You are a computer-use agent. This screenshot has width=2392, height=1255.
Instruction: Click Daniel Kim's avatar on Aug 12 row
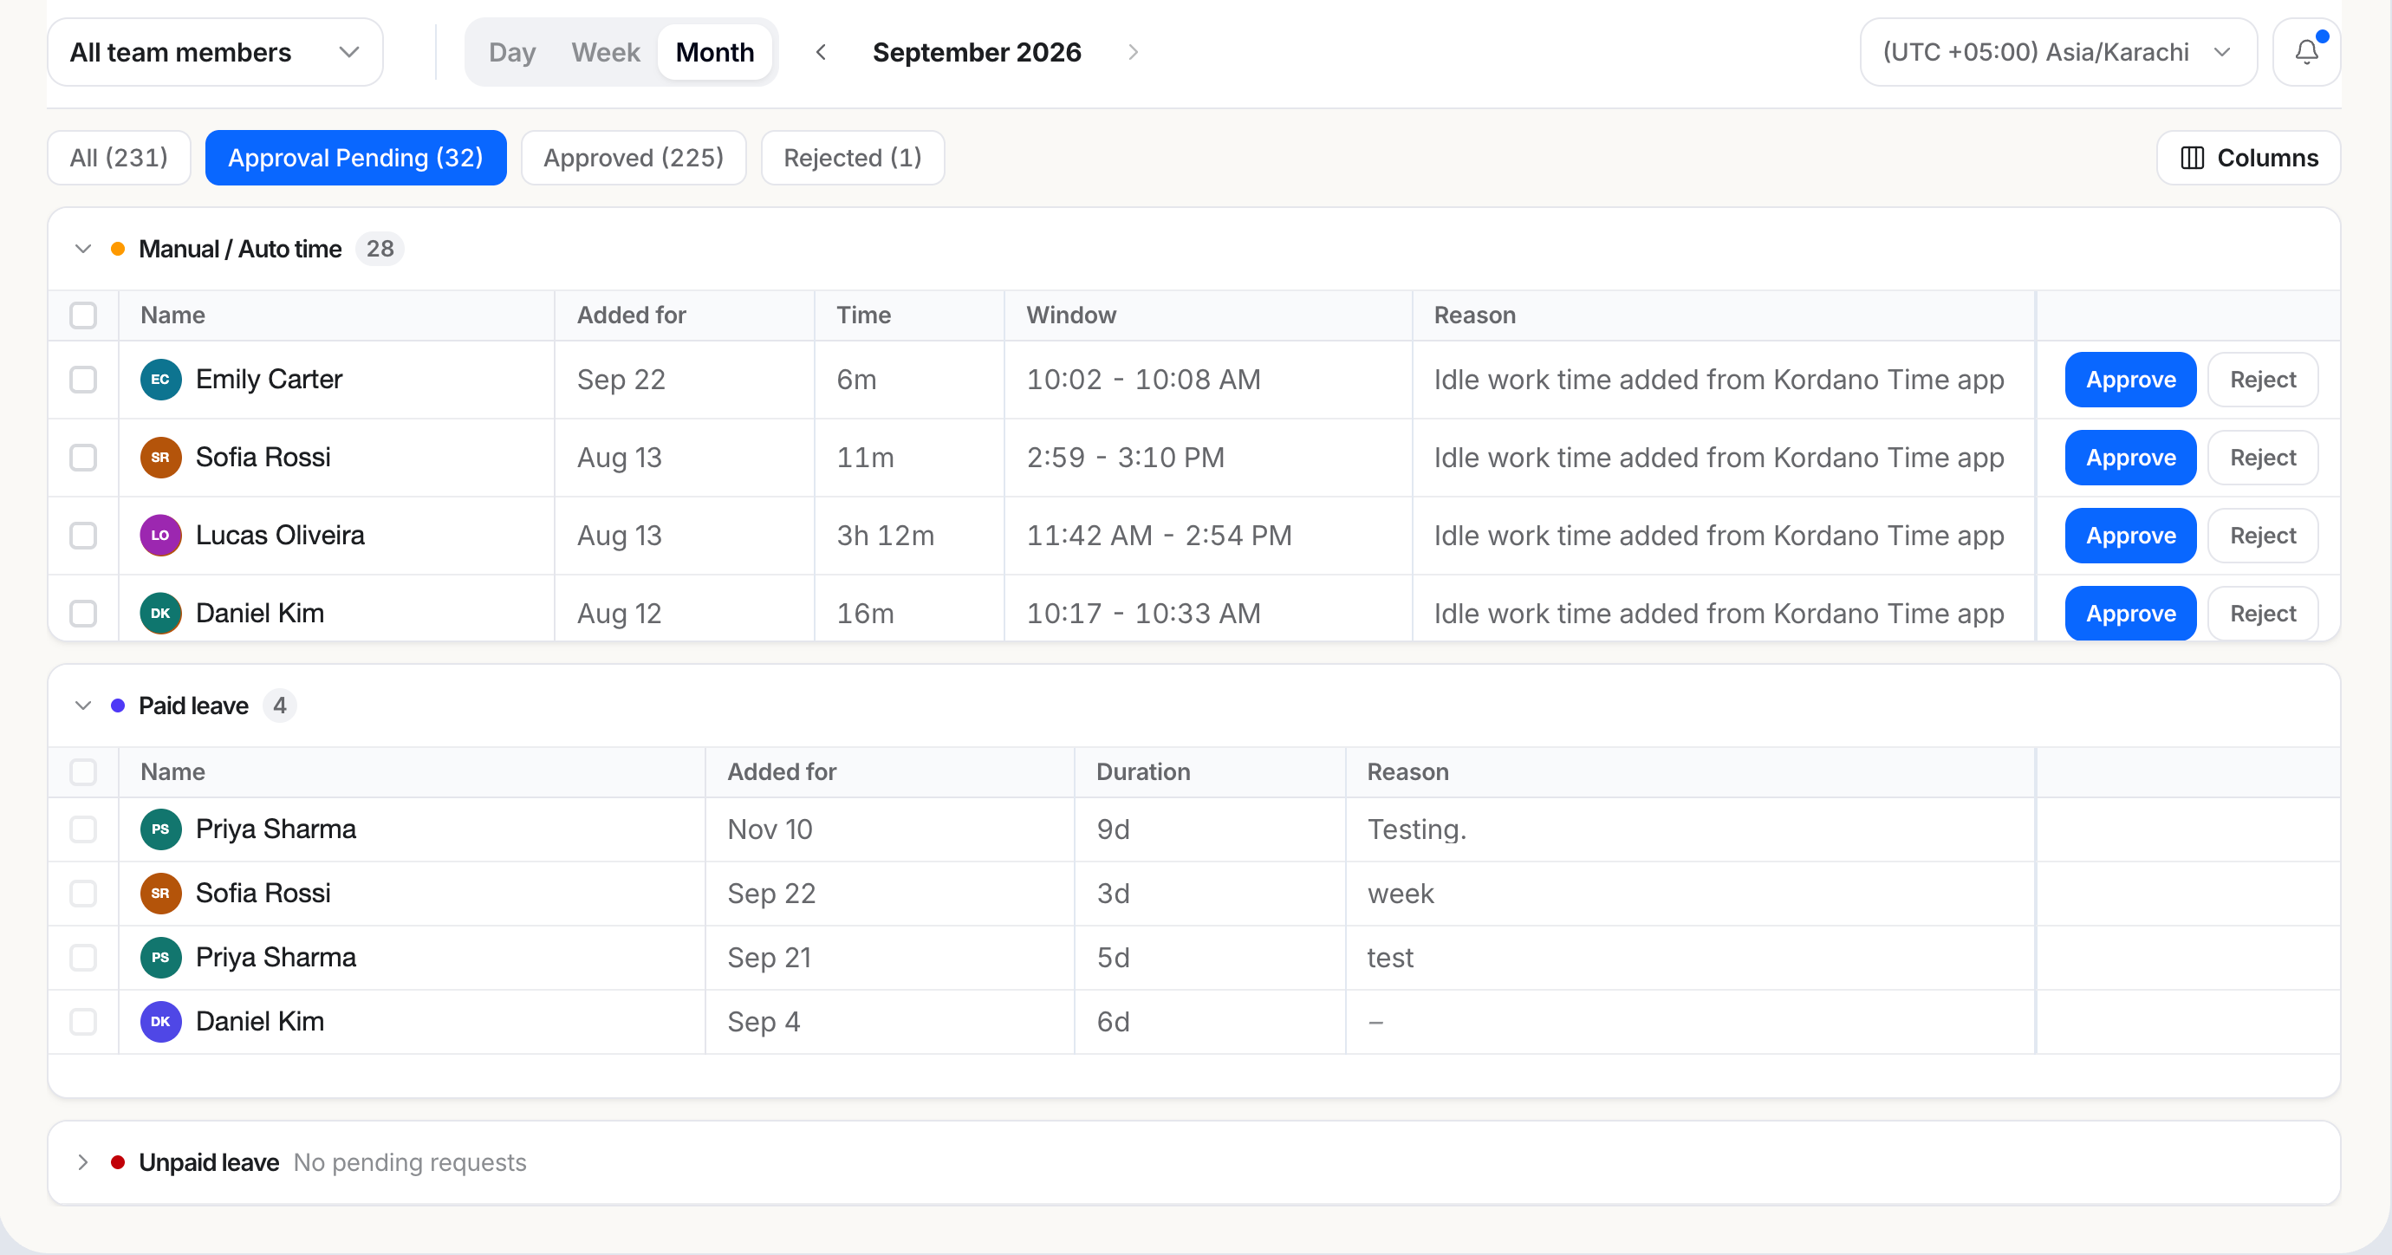(x=160, y=613)
